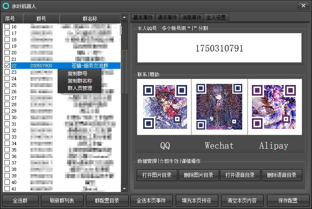Choose 复制群名称 from the context menu
312x209 pixels.
tap(80, 81)
